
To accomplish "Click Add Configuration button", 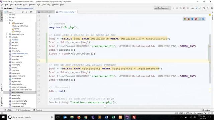I will coord(162,8).
